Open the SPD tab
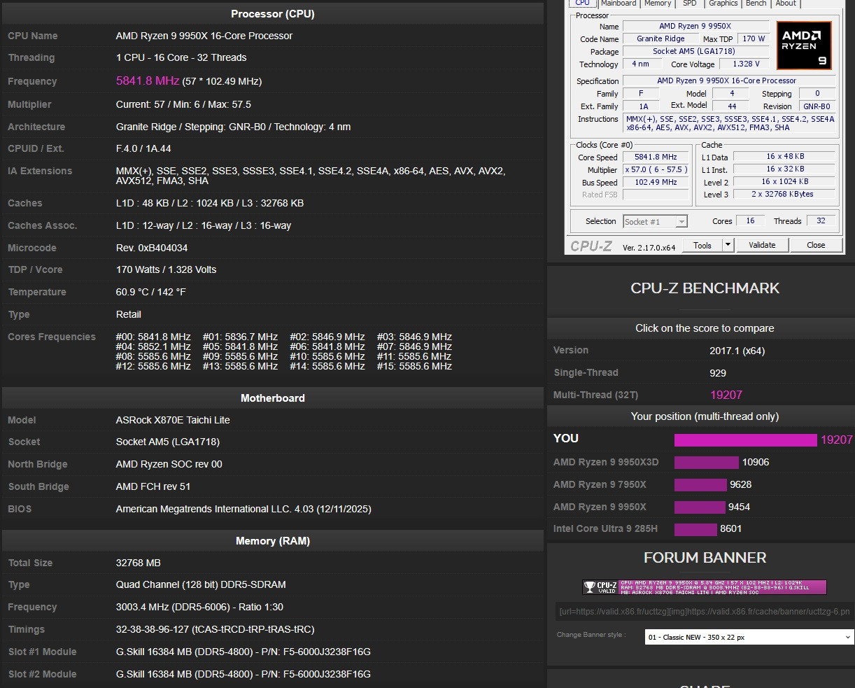The width and height of the screenshot is (855, 688). [690, 3]
